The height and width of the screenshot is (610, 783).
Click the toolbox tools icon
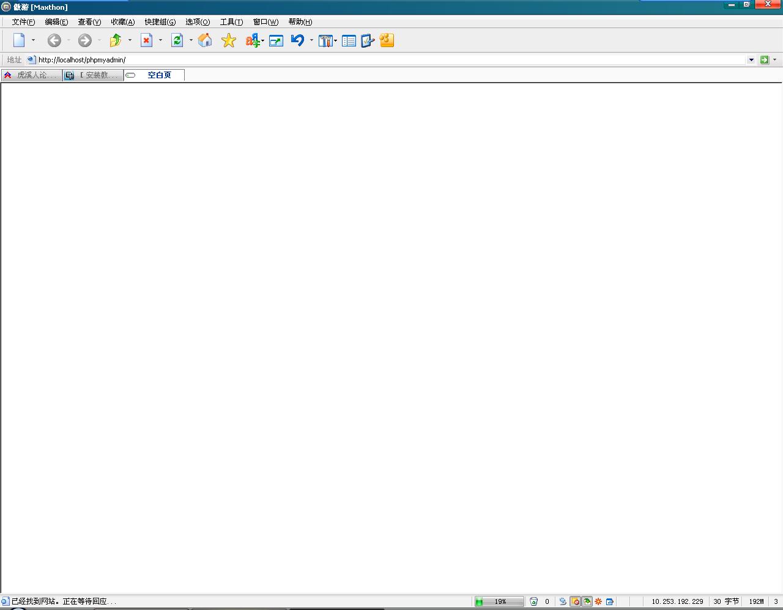[x=325, y=41]
